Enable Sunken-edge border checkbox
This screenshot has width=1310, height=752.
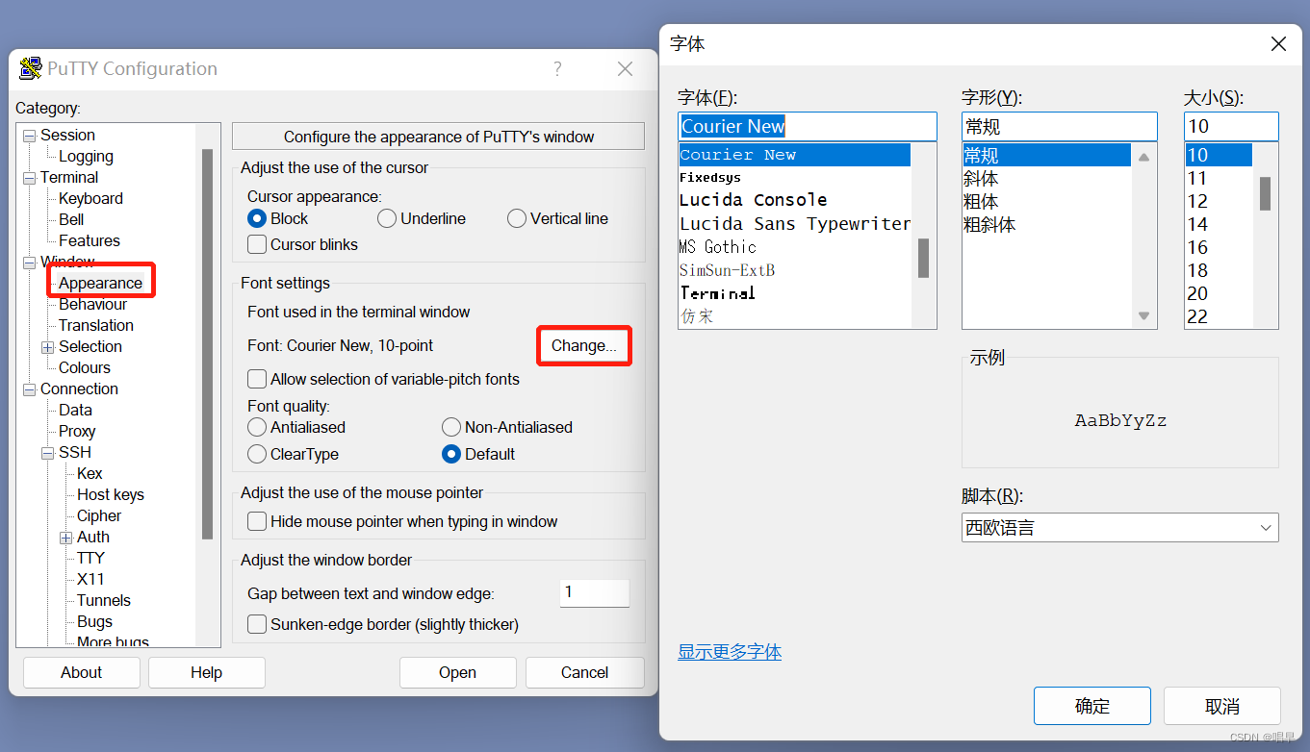tap(257, 624)
